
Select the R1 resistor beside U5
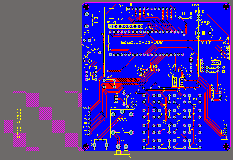(x=212, y=94)
